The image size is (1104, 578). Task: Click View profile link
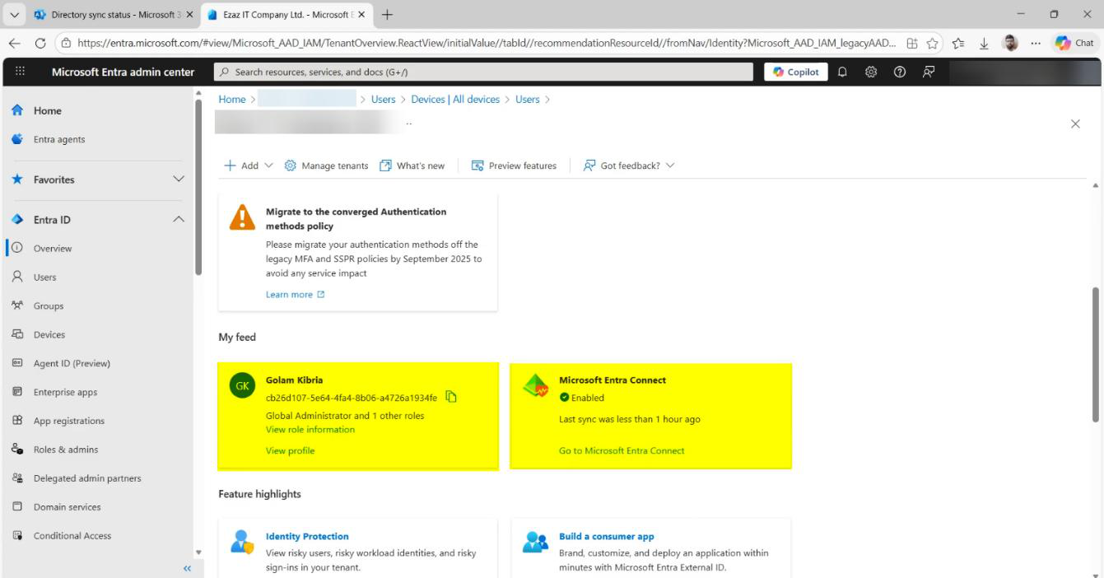point(290,450)
